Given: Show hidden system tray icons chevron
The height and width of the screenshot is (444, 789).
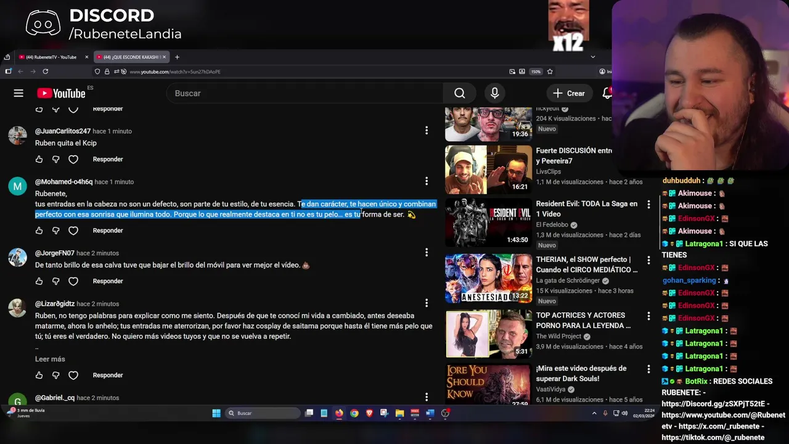Looking at the screenshot, I should pyautogui.click(x=594, y=413).
